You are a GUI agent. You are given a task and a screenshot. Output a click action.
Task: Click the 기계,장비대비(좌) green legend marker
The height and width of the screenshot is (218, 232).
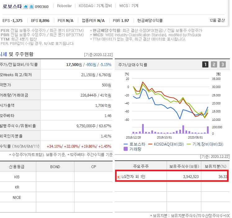[189, 144]
